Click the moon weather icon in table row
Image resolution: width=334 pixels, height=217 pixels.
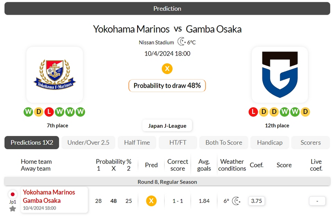pyautogui.click(x=236, y=201)
